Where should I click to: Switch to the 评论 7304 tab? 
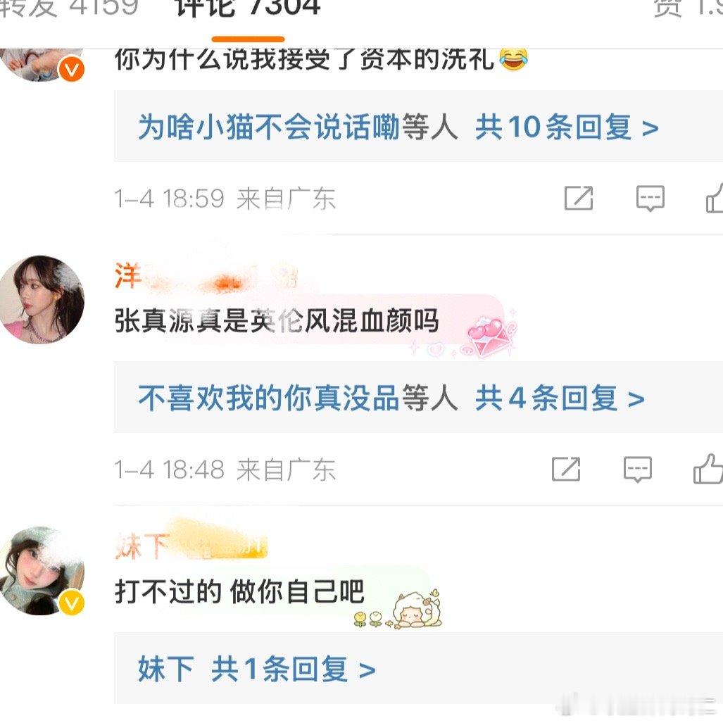point(248,8)
